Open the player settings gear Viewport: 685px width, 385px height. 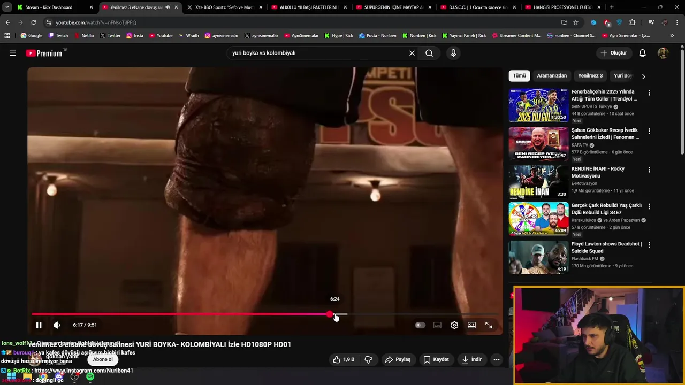pyautogui.click(x=454, y=325)
